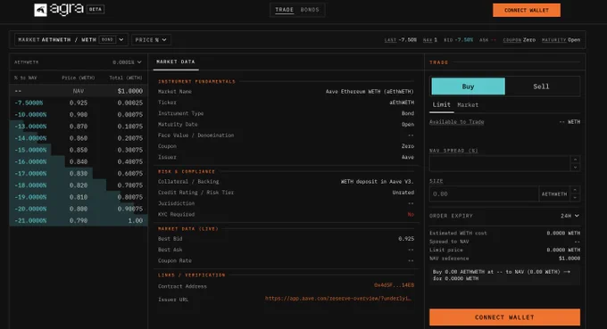Click the NAV reference $1.0000 value
The height and width of the screenshot is (329, 607).
(570, 259)
